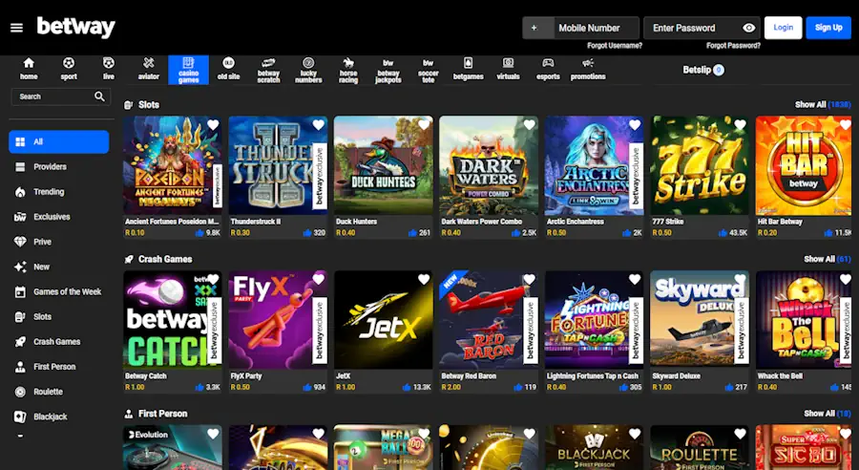
Task: Click the Forgot Password link
Action: point(733,46)
